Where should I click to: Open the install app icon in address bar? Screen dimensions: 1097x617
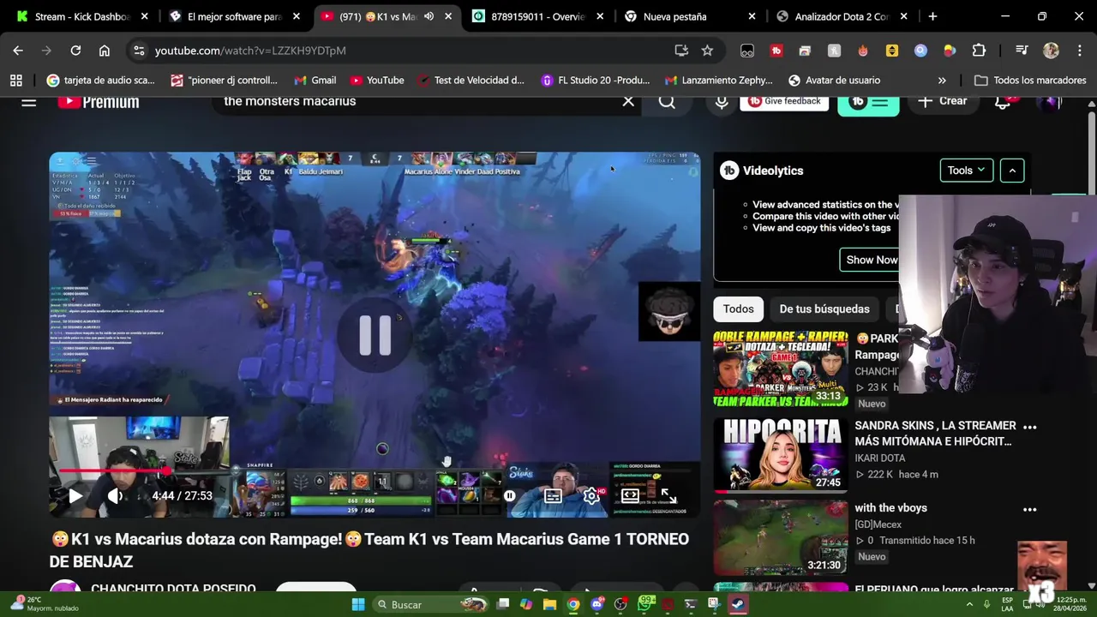[681, 51]
